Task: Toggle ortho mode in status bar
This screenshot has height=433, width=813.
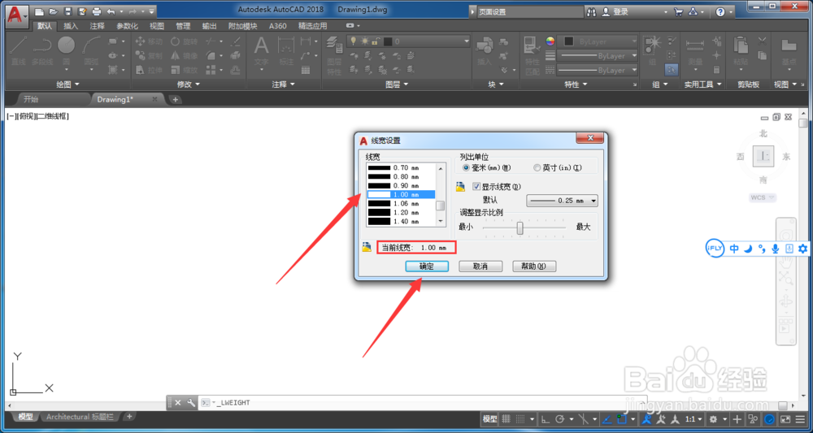Action: coord(546,419)
